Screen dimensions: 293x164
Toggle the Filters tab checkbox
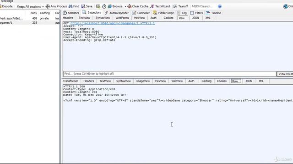(192, 13)
